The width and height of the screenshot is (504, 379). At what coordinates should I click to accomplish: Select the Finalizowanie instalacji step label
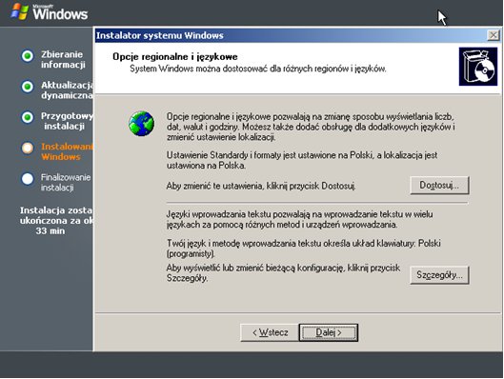pyautogui.click(x=66, y=182)
